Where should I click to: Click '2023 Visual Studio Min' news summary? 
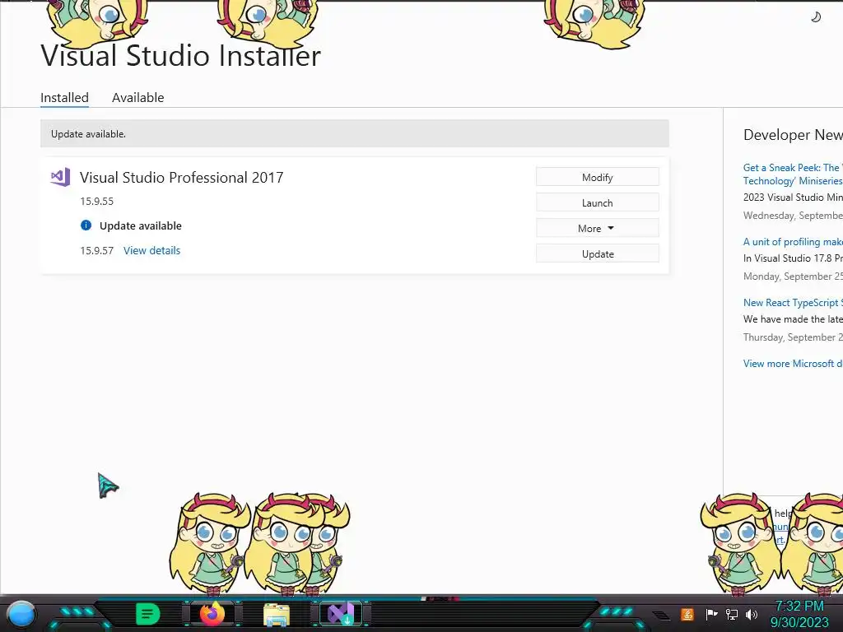point(793,197)
